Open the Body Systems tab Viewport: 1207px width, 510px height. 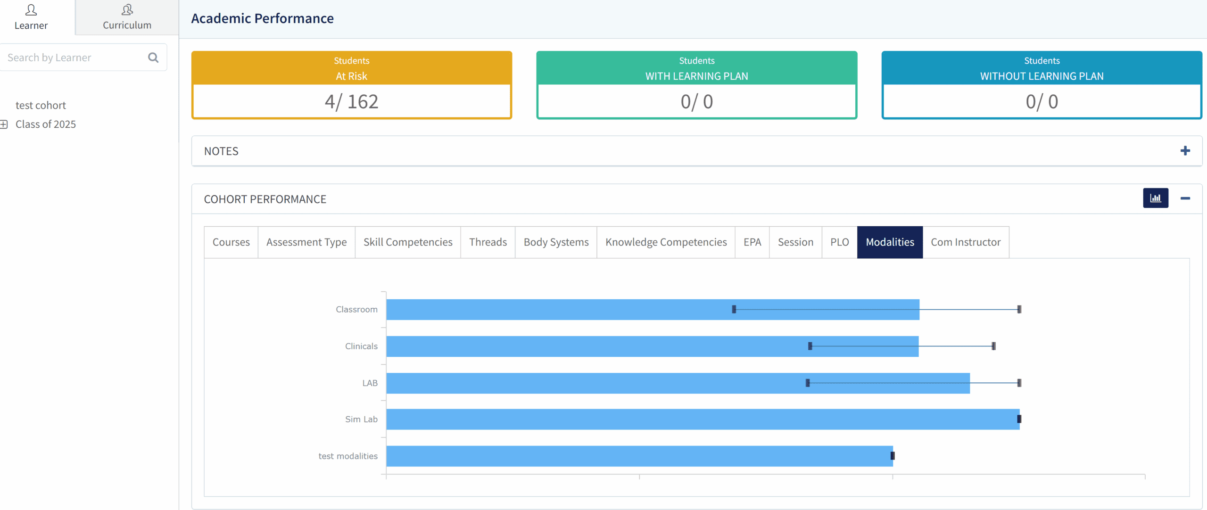click(x=556, y=242)
